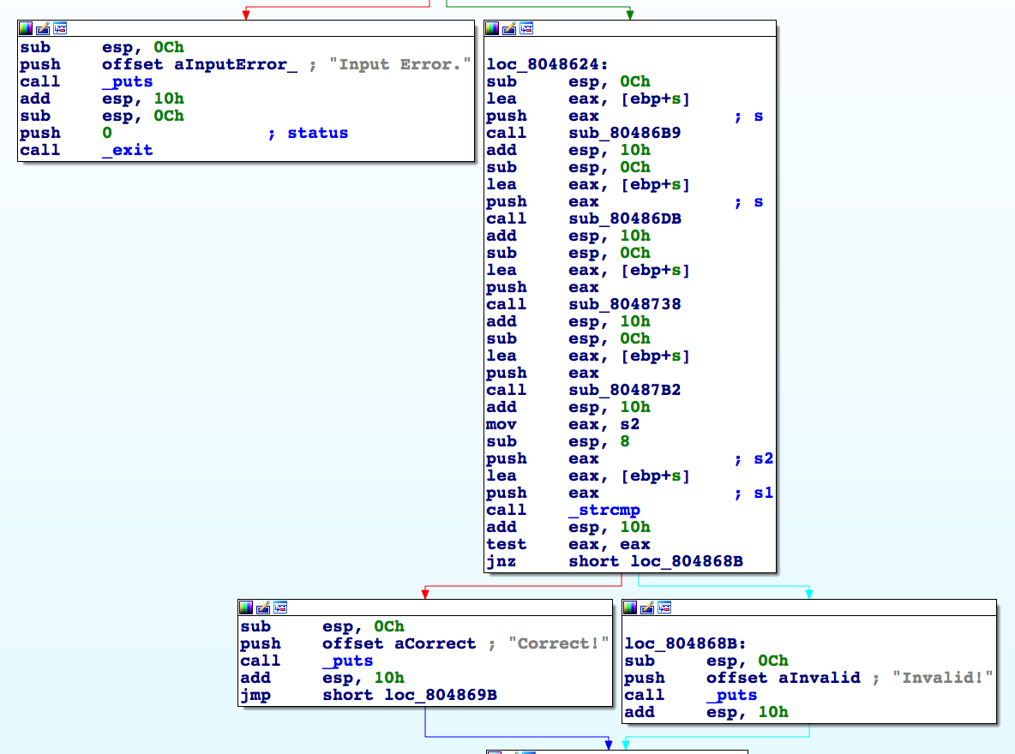Select the _exit call in the error block
The image size is (1015, 754).
coord(127,150)
